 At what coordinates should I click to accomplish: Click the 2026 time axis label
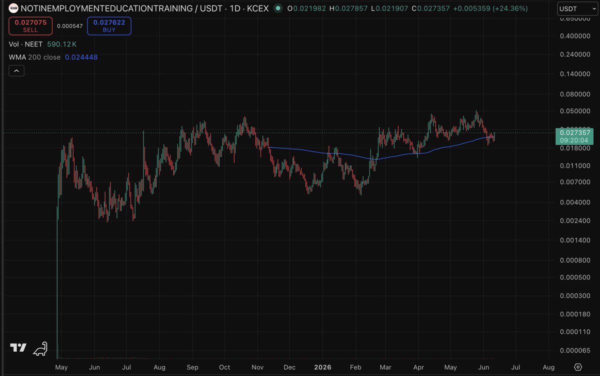tap(322, 367)
